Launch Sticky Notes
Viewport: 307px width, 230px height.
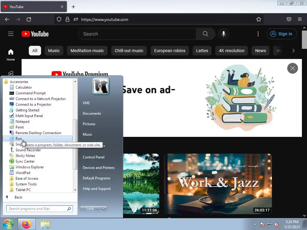[x=25, y=156]
